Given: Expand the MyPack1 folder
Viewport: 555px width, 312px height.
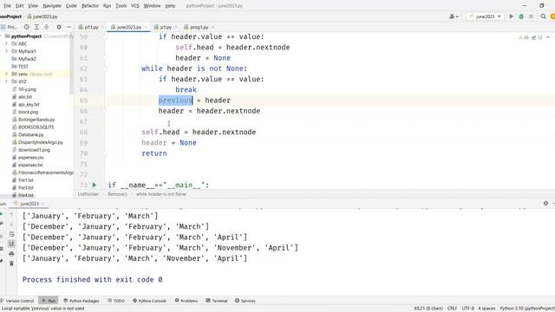Looking at the screenshot, I should (6, 51).
